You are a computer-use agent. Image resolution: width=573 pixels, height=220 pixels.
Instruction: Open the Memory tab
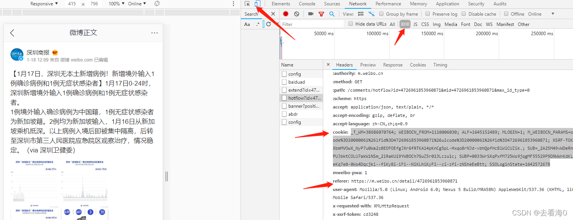tap(418, 4)
